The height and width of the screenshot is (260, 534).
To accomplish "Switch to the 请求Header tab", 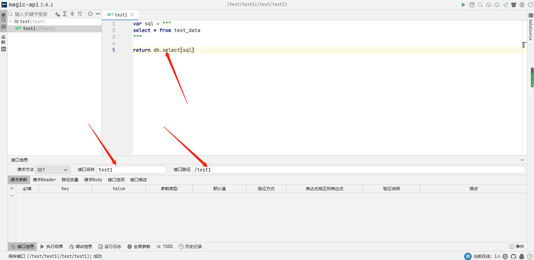I will pos(44,180).
